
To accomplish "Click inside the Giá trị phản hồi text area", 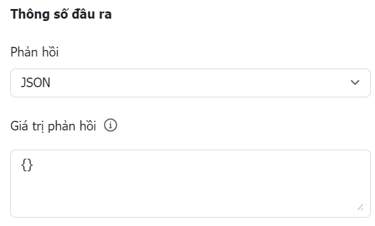I will tap(191, 184).
